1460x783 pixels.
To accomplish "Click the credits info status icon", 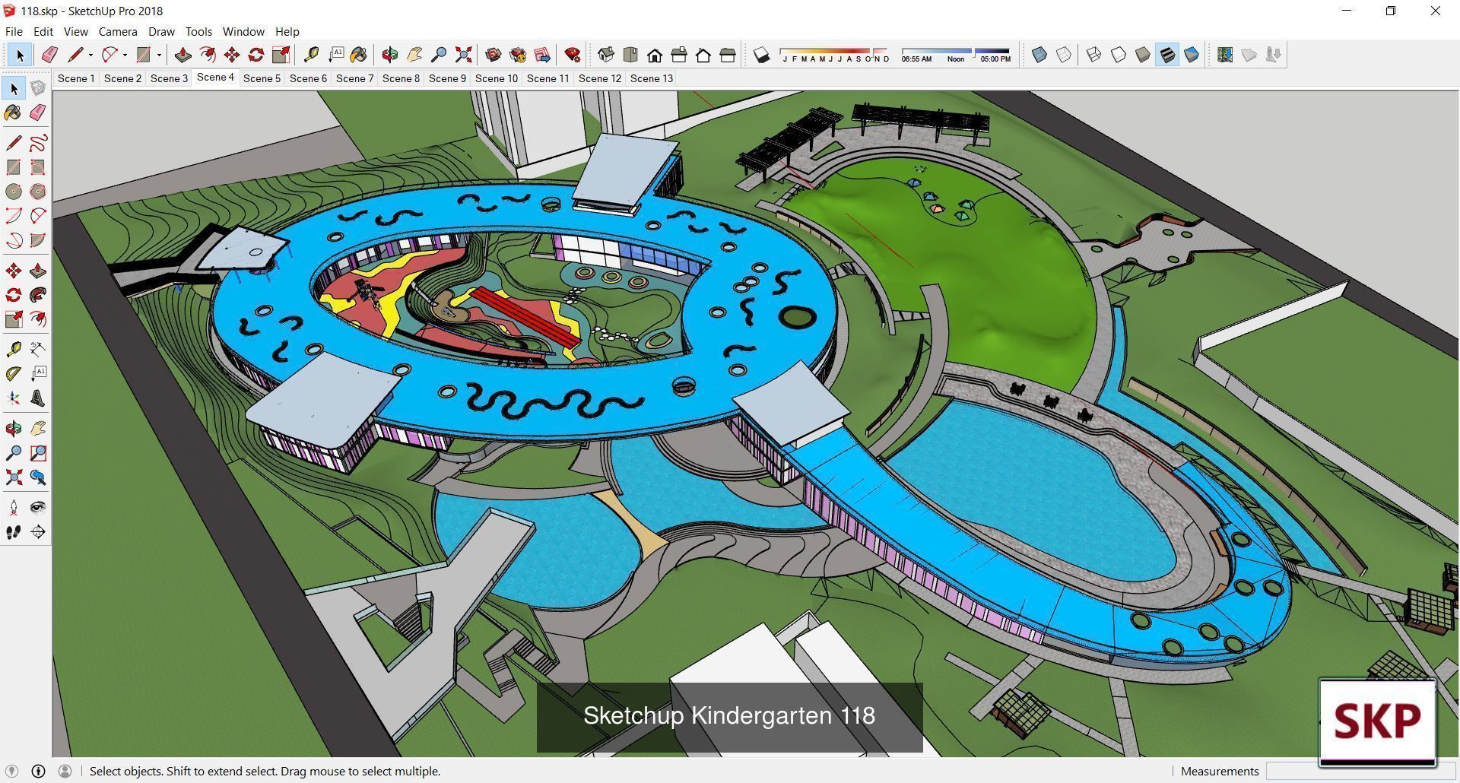I will pos(38,771).
